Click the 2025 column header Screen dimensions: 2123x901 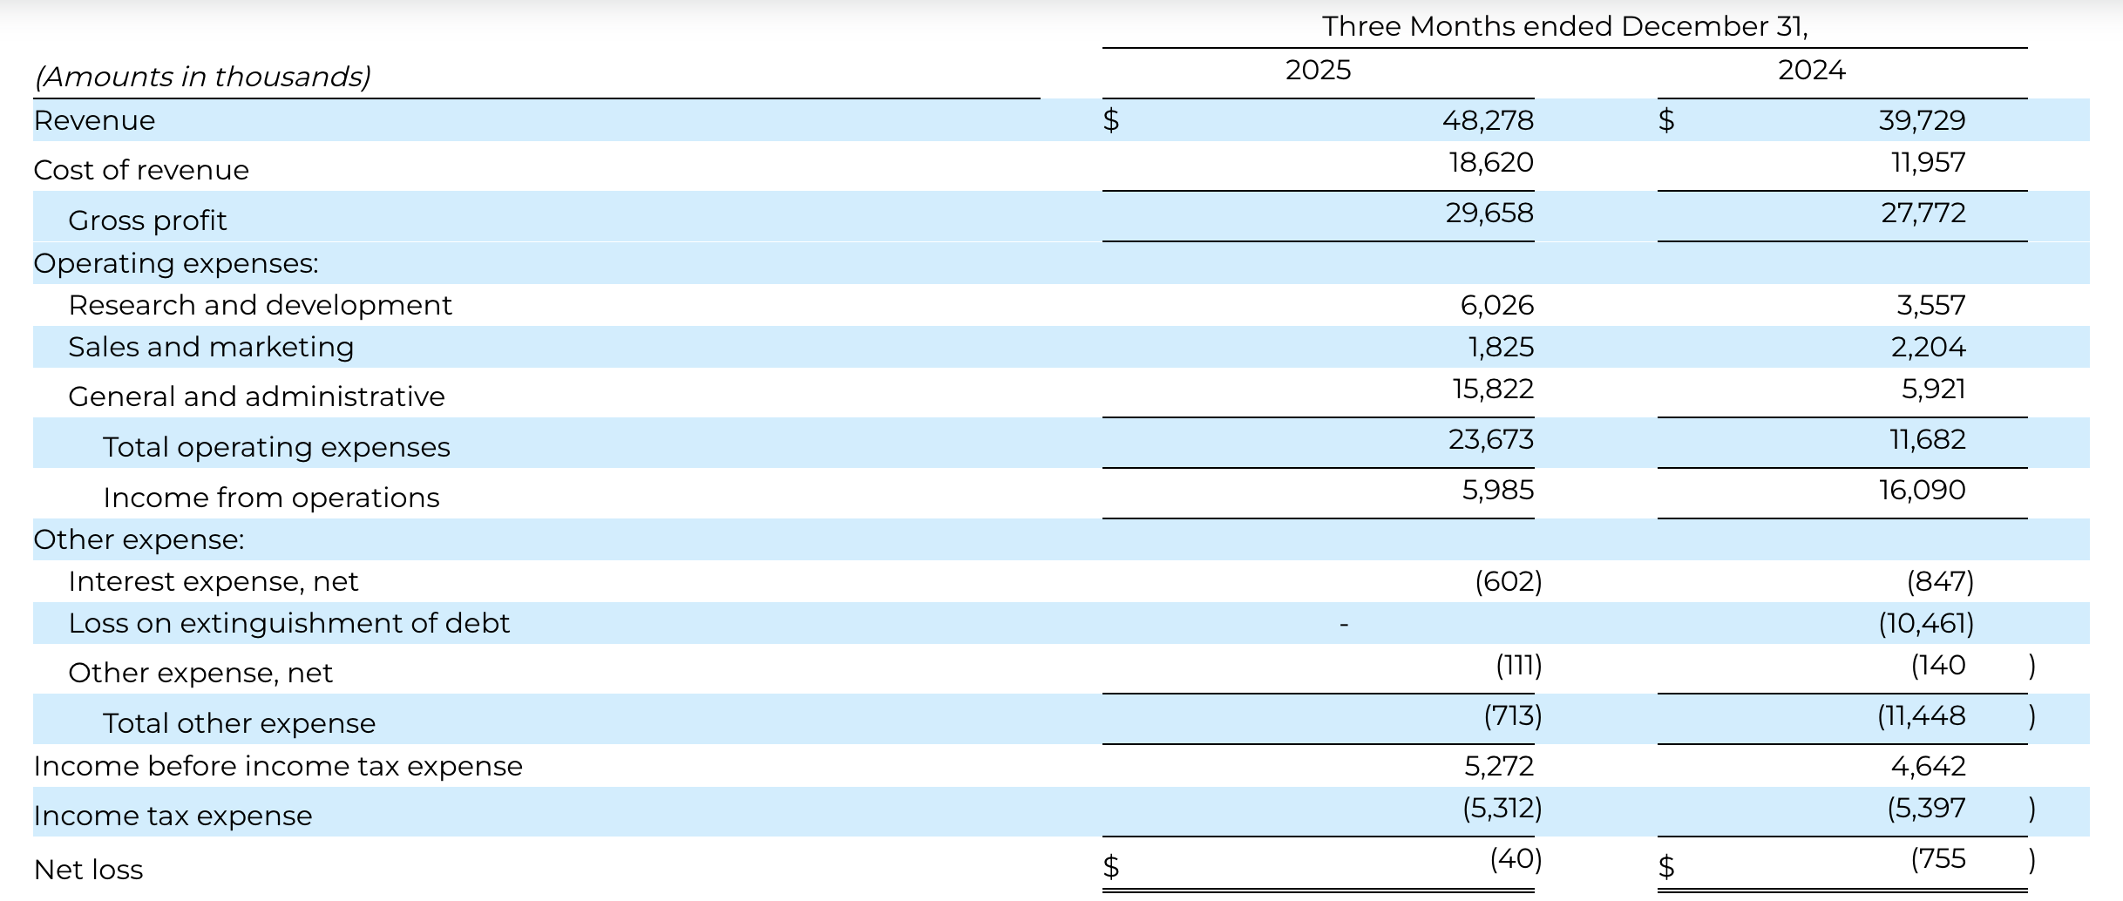tap(1318, 71)
